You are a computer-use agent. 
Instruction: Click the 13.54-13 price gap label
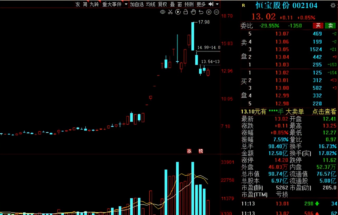210,62
